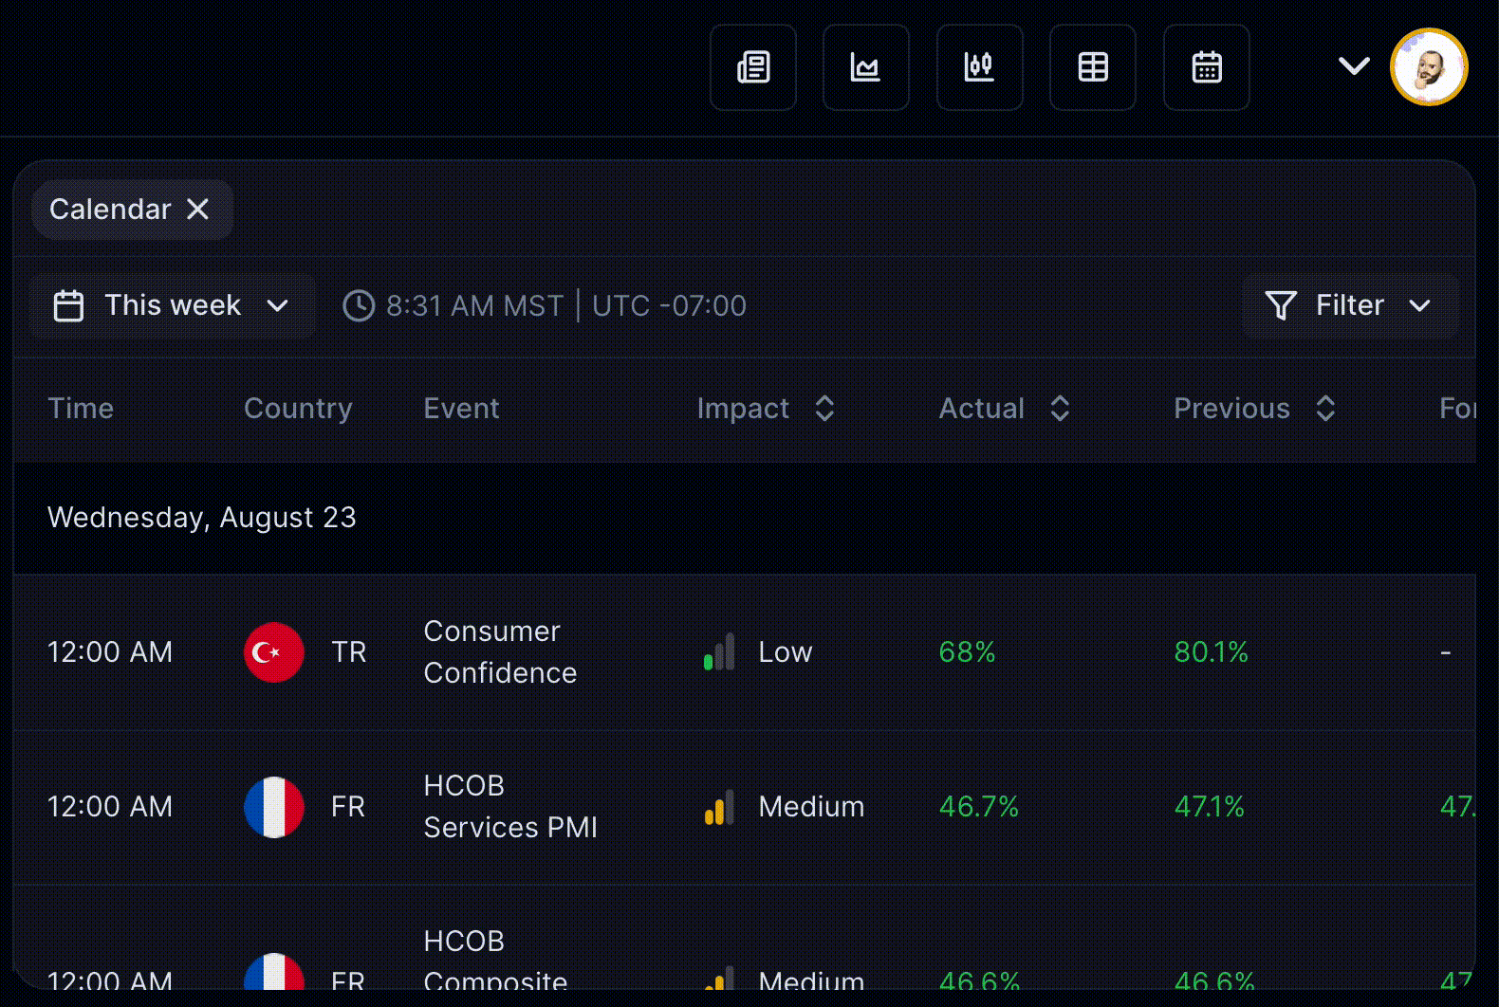
Task: Click 12:00 AM time in TR row
Action: pos(110,652)
